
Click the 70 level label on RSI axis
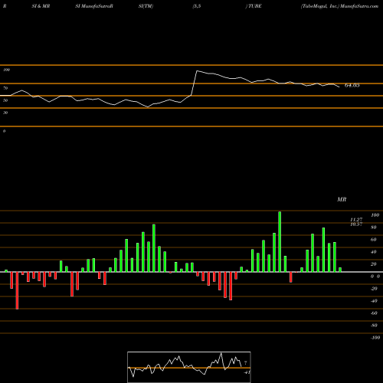5,88
